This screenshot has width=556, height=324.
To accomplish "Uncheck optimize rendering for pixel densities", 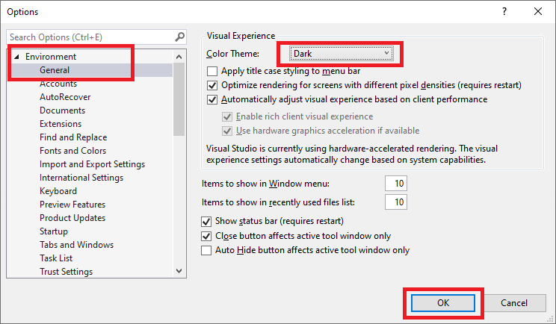I will click(x=212, y=85).
